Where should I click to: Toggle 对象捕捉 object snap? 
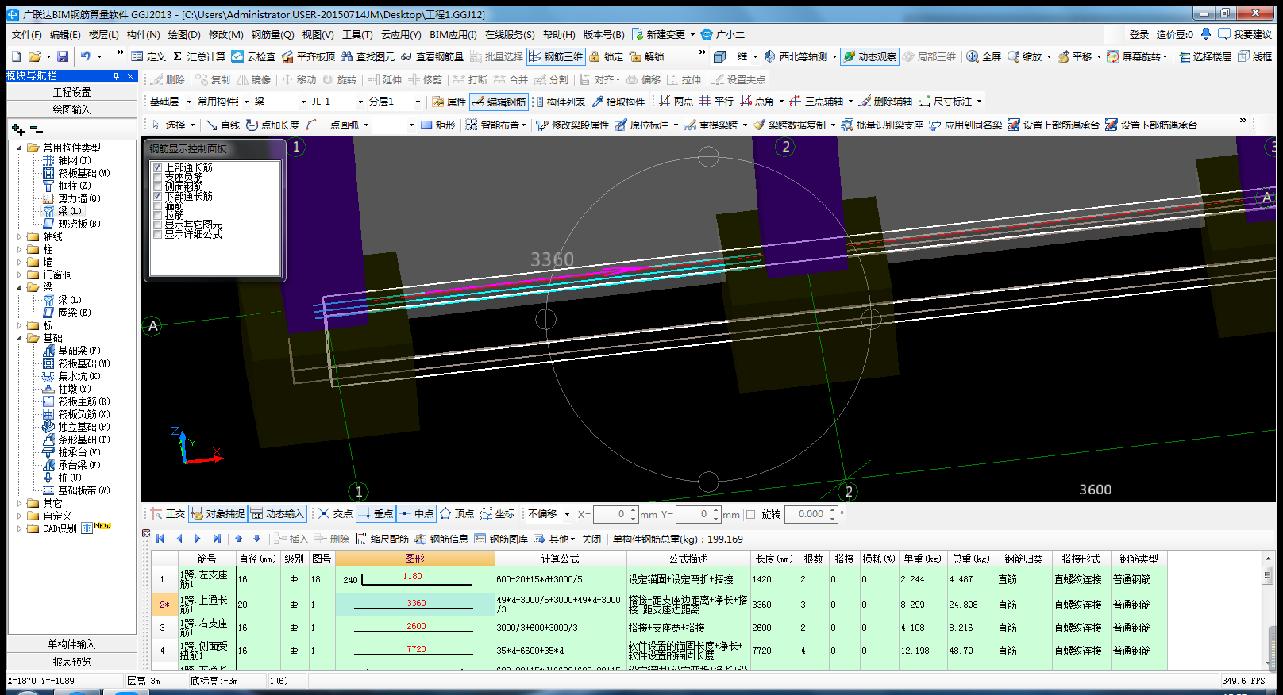coord(218,514)
